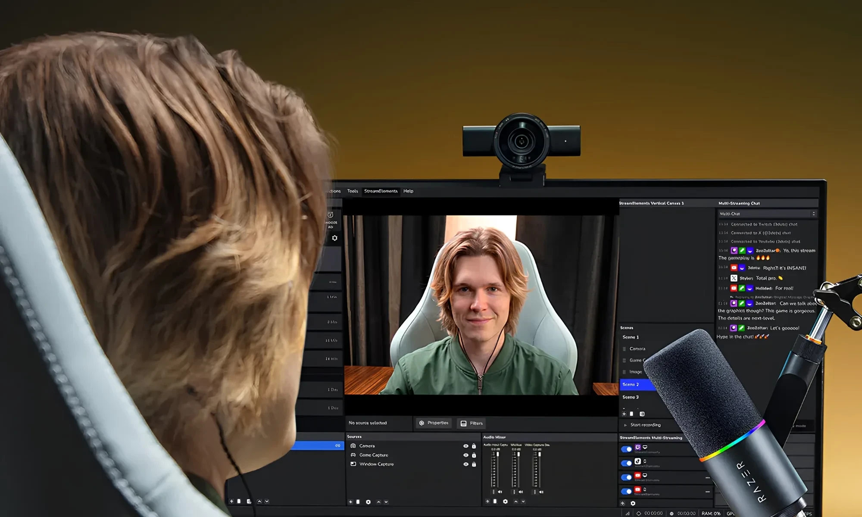Mute the Video Capture Device channel
This screenshot has height=517, width=862.
[541, 492]
